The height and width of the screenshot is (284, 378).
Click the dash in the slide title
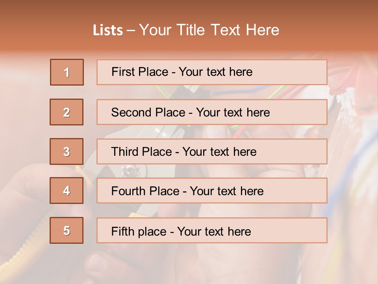pyautogui.click(x=131, y=30)
